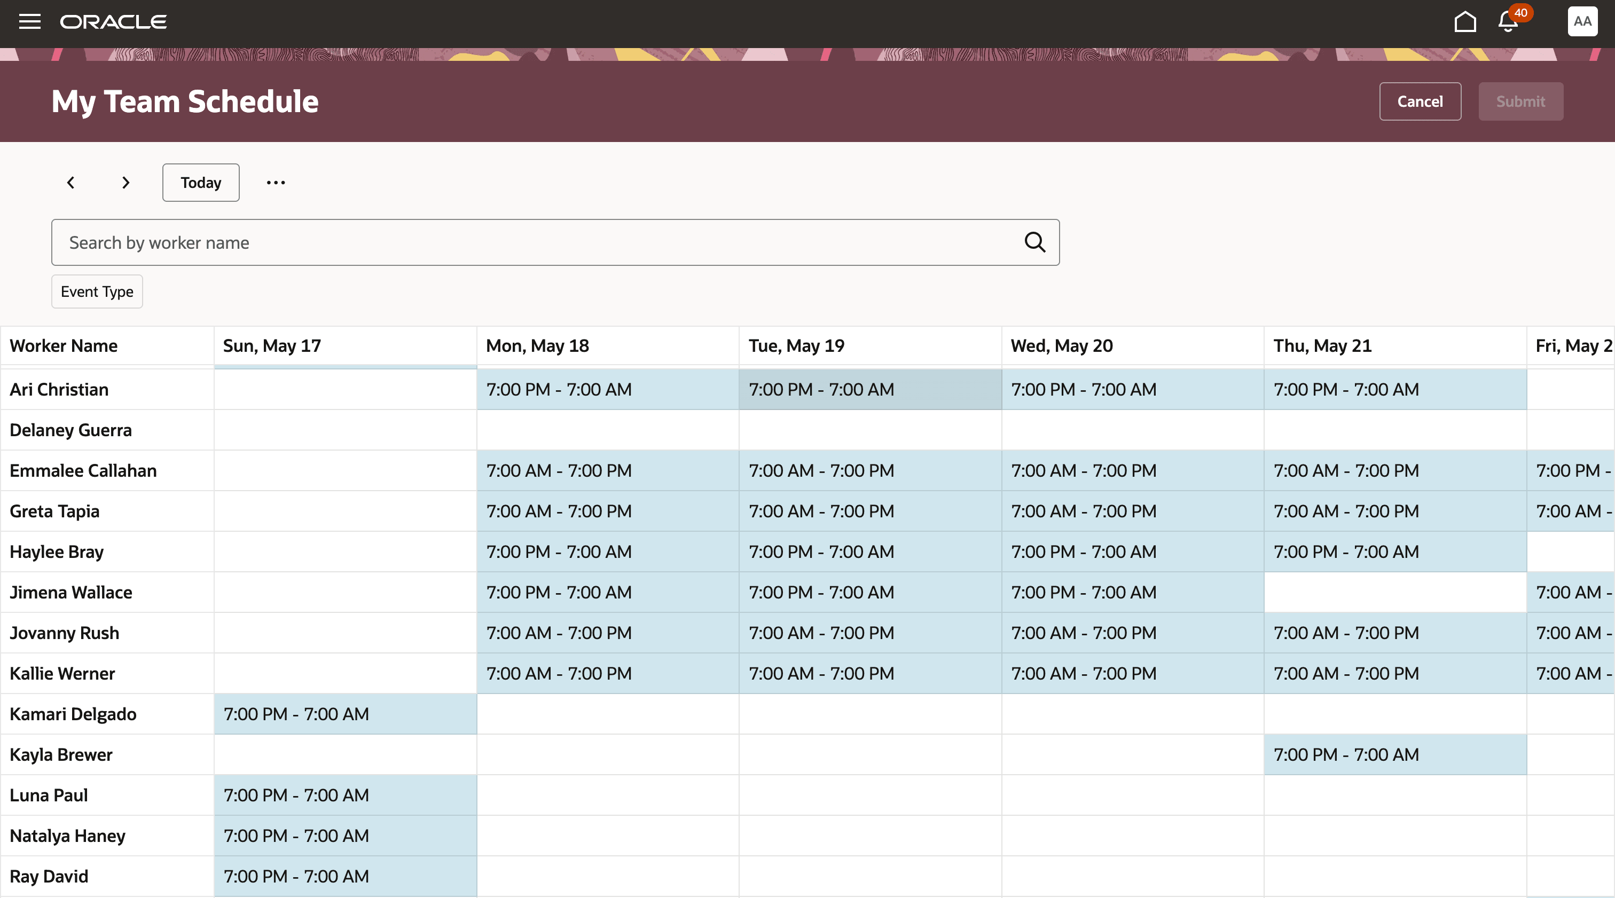1615x898 pixels.
Task: Go to previous week arrow
Action: pos(71,183)
